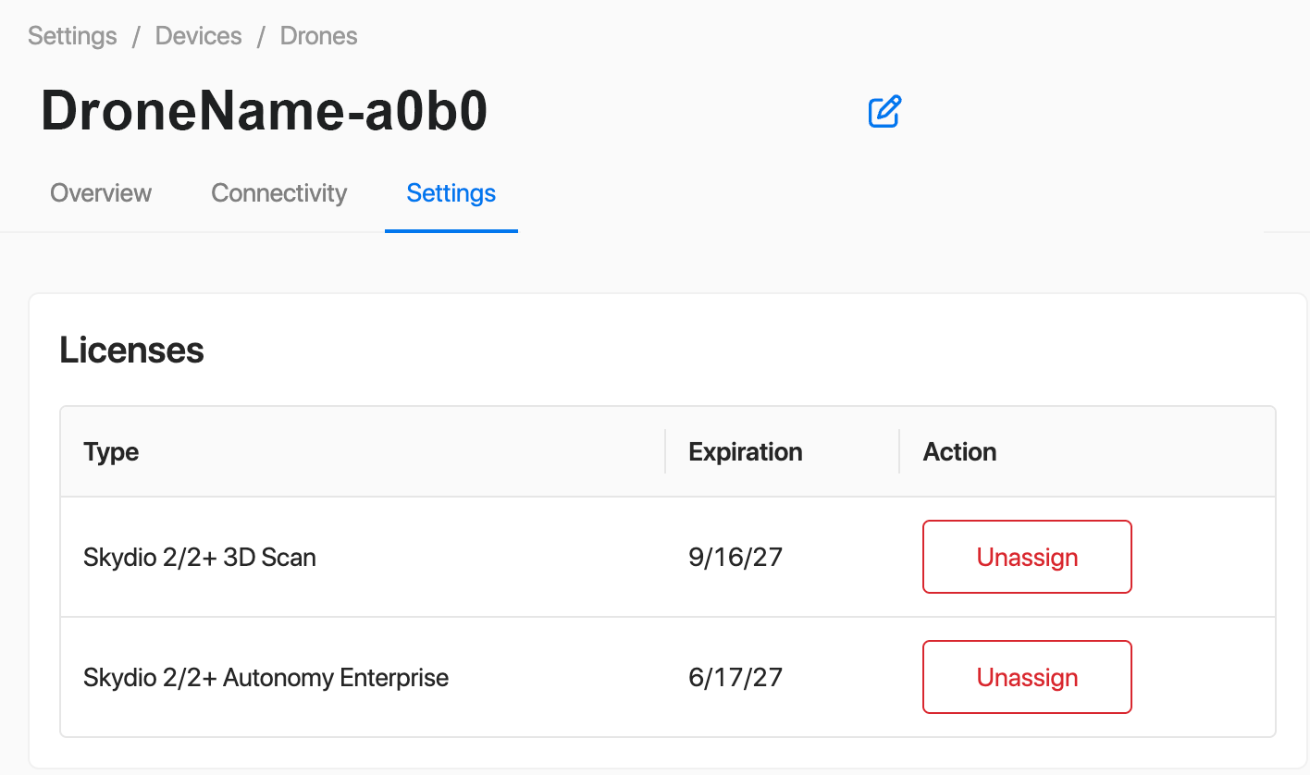Viewport: 1310px width, 775px height.
Task: Switch to the Overview tab
Action: click(x=101, y=193)
